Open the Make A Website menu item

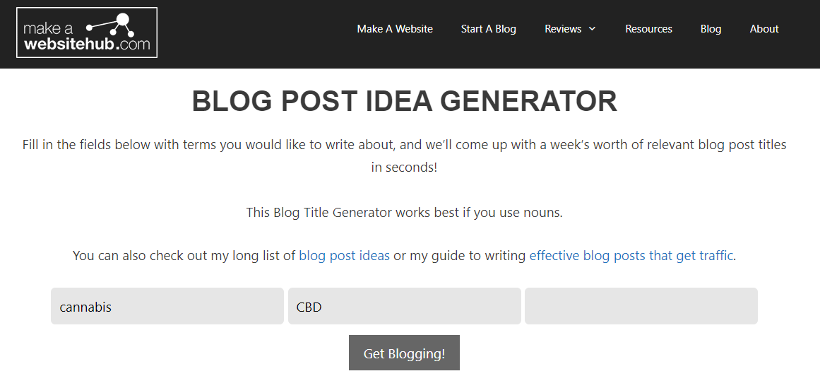(395, 29)
